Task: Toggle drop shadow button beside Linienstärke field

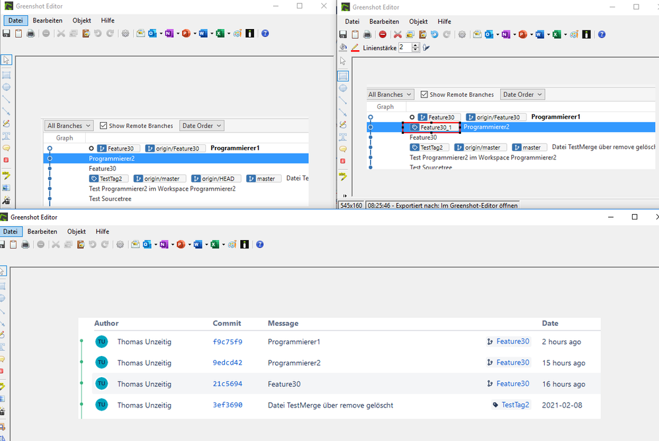Action: click(426, 47)
